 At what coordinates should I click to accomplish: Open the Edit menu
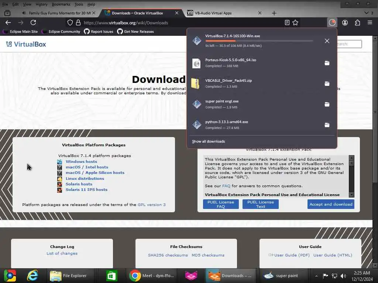(16, 4)
